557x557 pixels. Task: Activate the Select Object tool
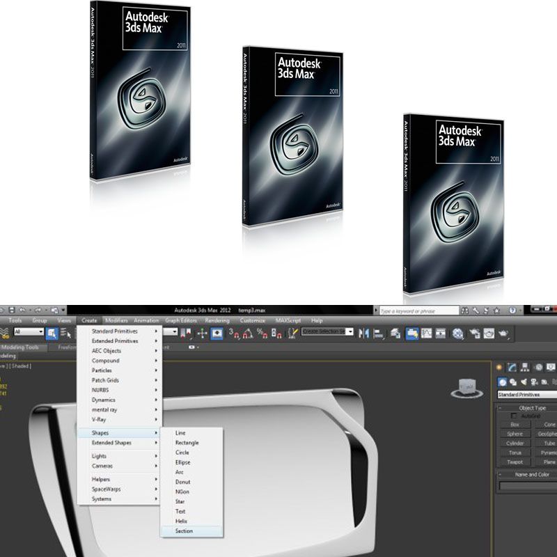coord(52,334)
